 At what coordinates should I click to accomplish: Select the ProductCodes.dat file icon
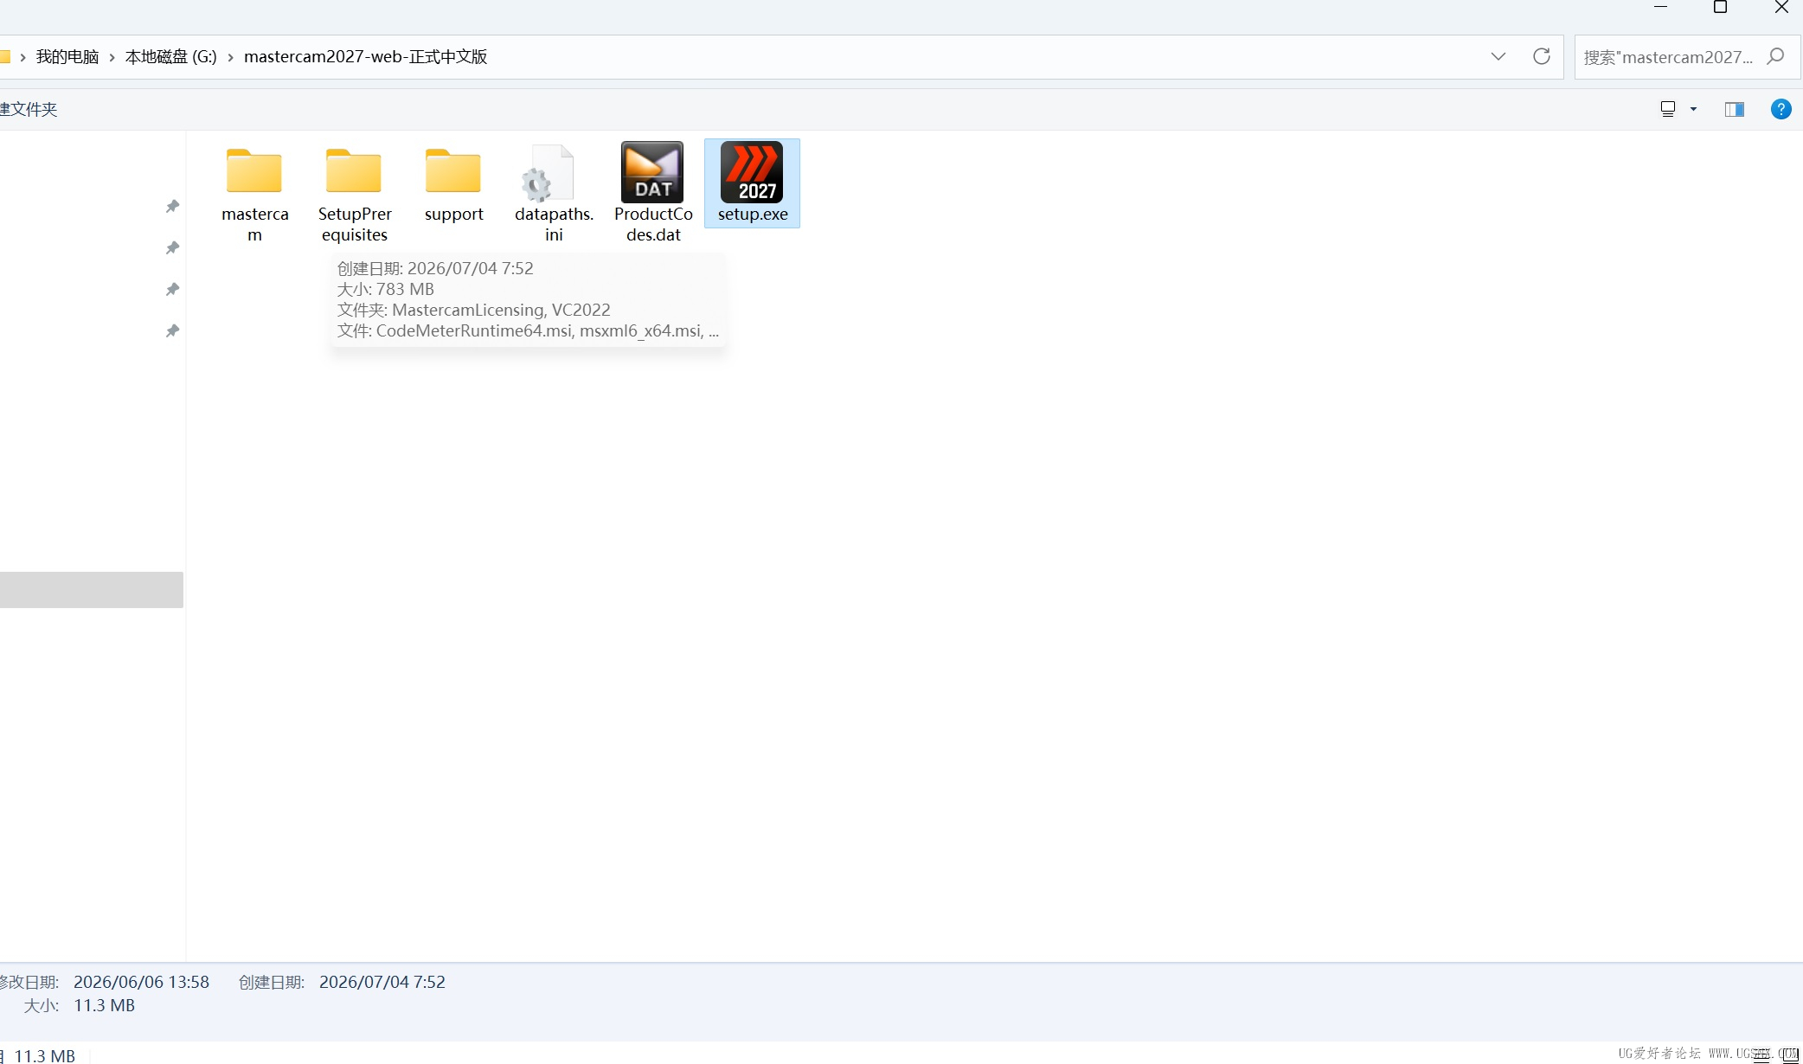[652, 172]
